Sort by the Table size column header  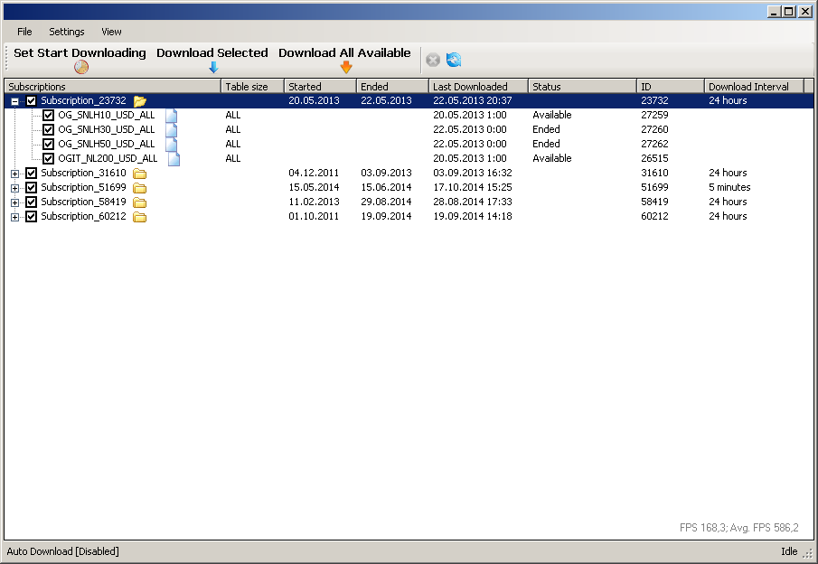click(252, 87)
